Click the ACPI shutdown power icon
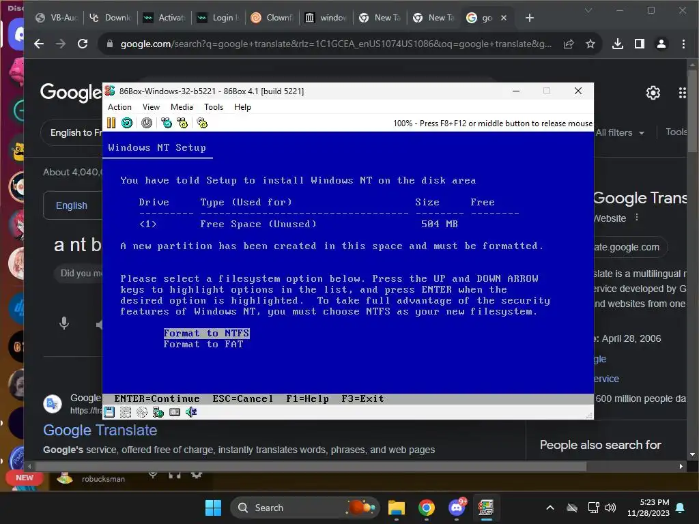 pos(147,123)
